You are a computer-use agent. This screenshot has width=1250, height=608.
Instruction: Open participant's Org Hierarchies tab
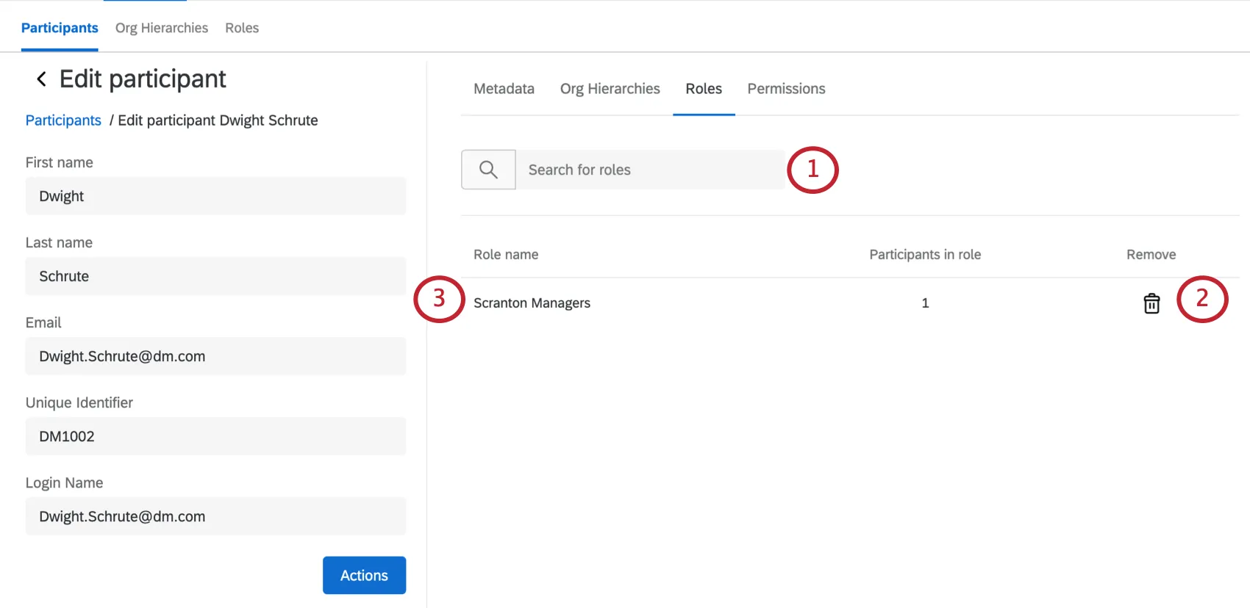coord(610,89)
